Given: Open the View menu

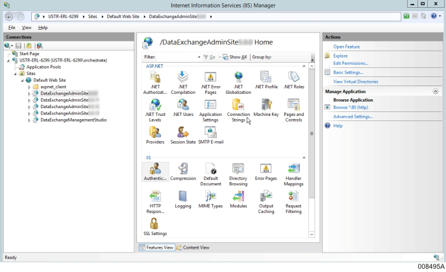Looking at the screenshot, I should pos(27,27).
